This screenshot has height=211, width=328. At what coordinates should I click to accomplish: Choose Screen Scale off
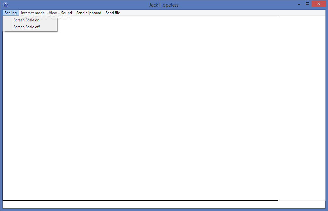point(30,27)
